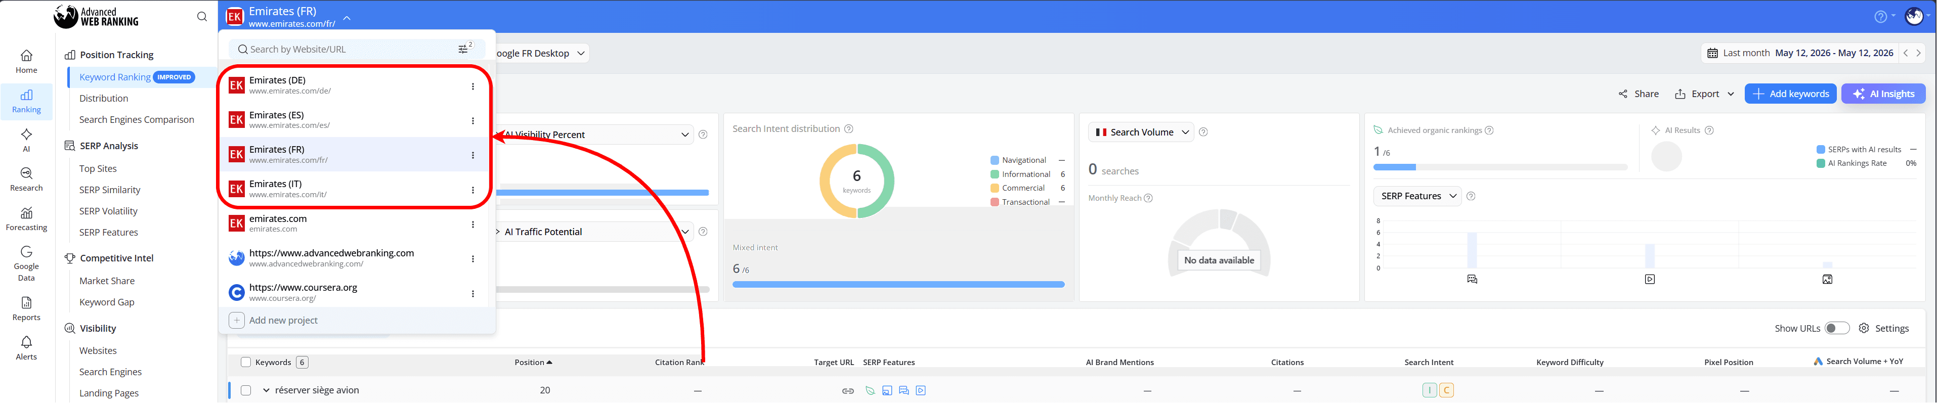
Task: Open Alerts in the left rail
Action: [x=26, y=348]
